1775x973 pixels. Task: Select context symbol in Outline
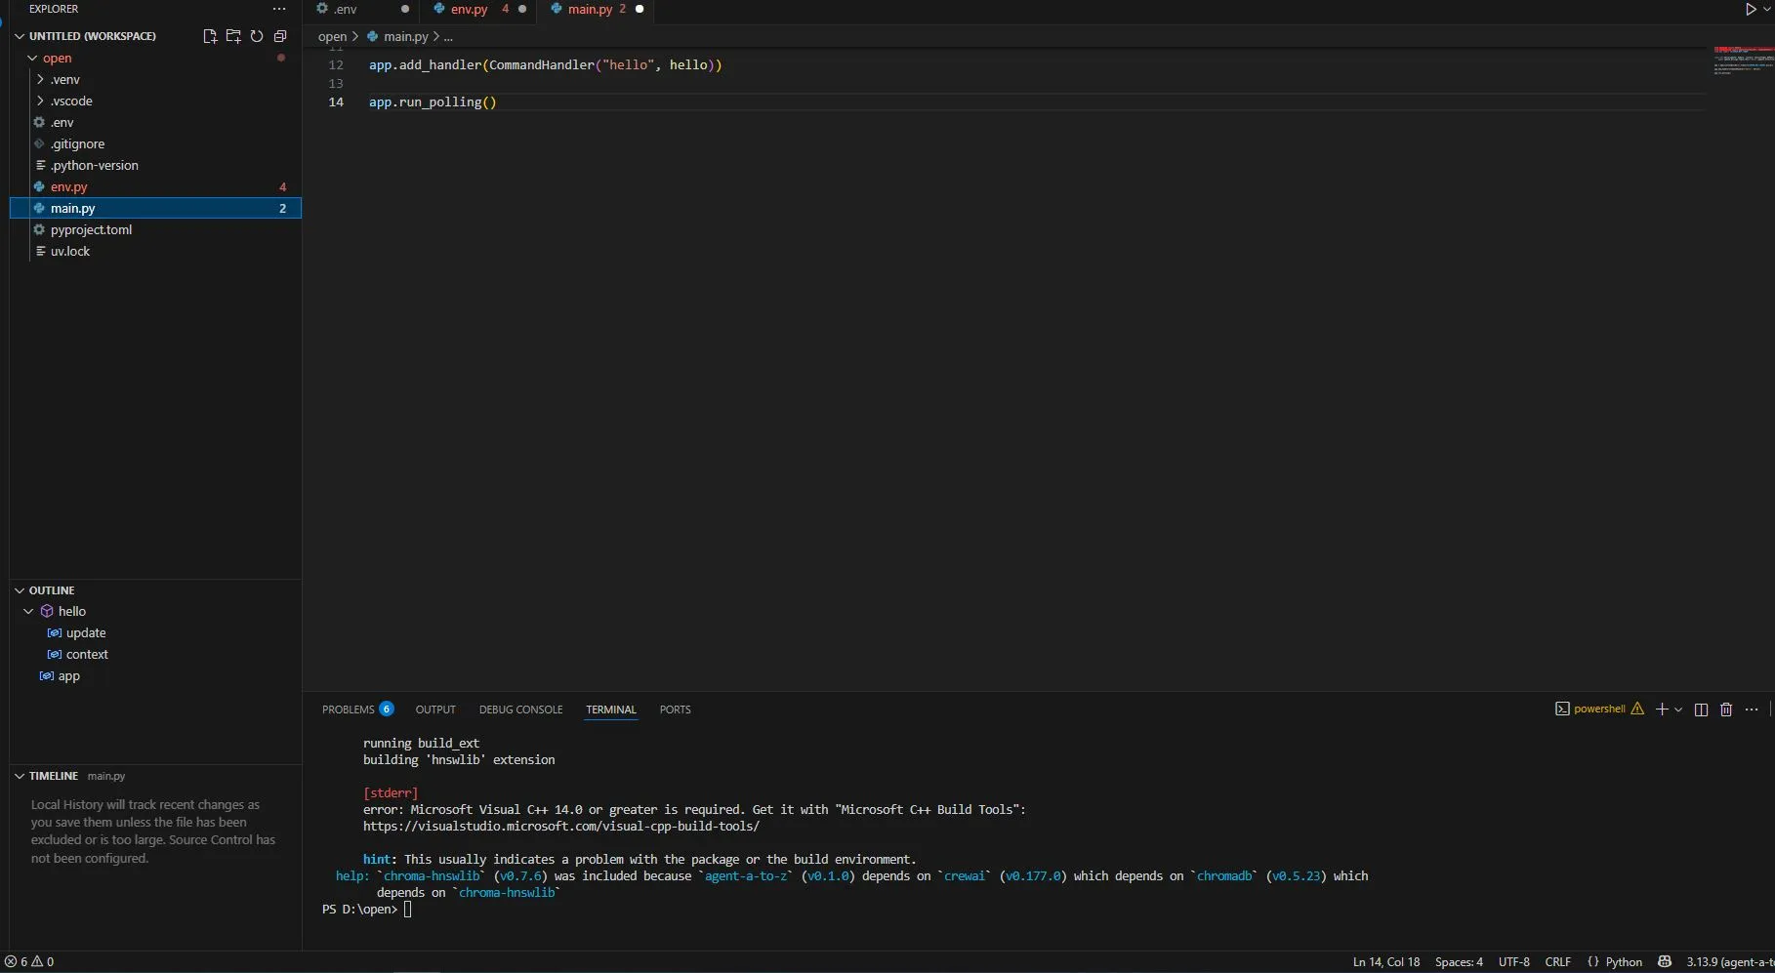(x=156, y=655)
